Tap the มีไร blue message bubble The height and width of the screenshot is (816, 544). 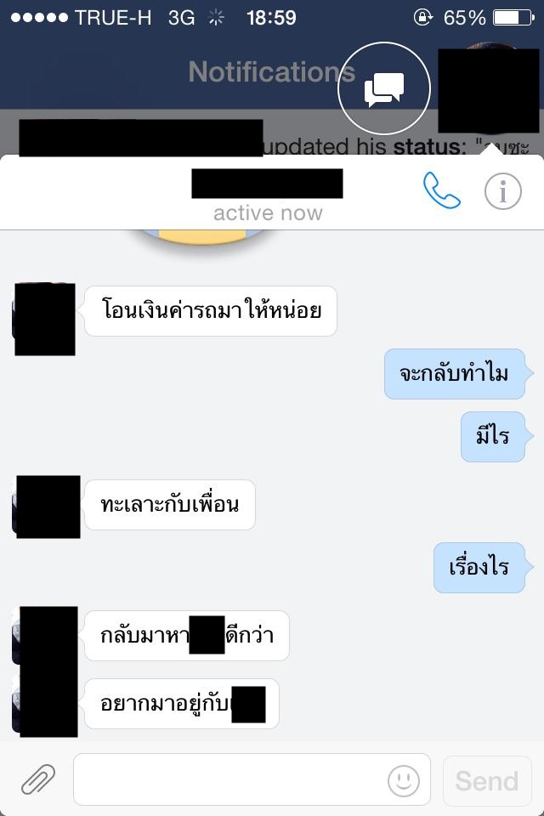coord(492,437)
